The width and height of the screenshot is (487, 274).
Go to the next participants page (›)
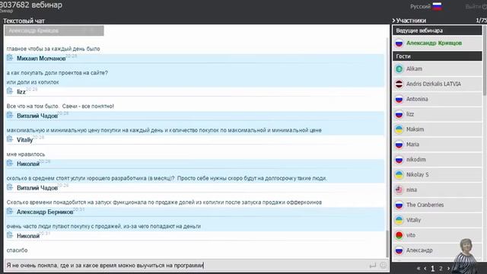click(448, 268)
